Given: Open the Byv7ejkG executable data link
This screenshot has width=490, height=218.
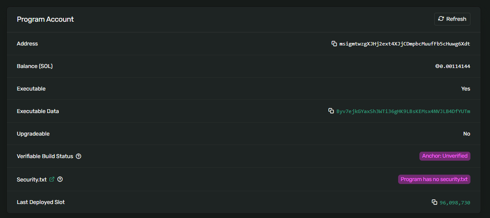Looking at the screenshot, I should [403, 111].
